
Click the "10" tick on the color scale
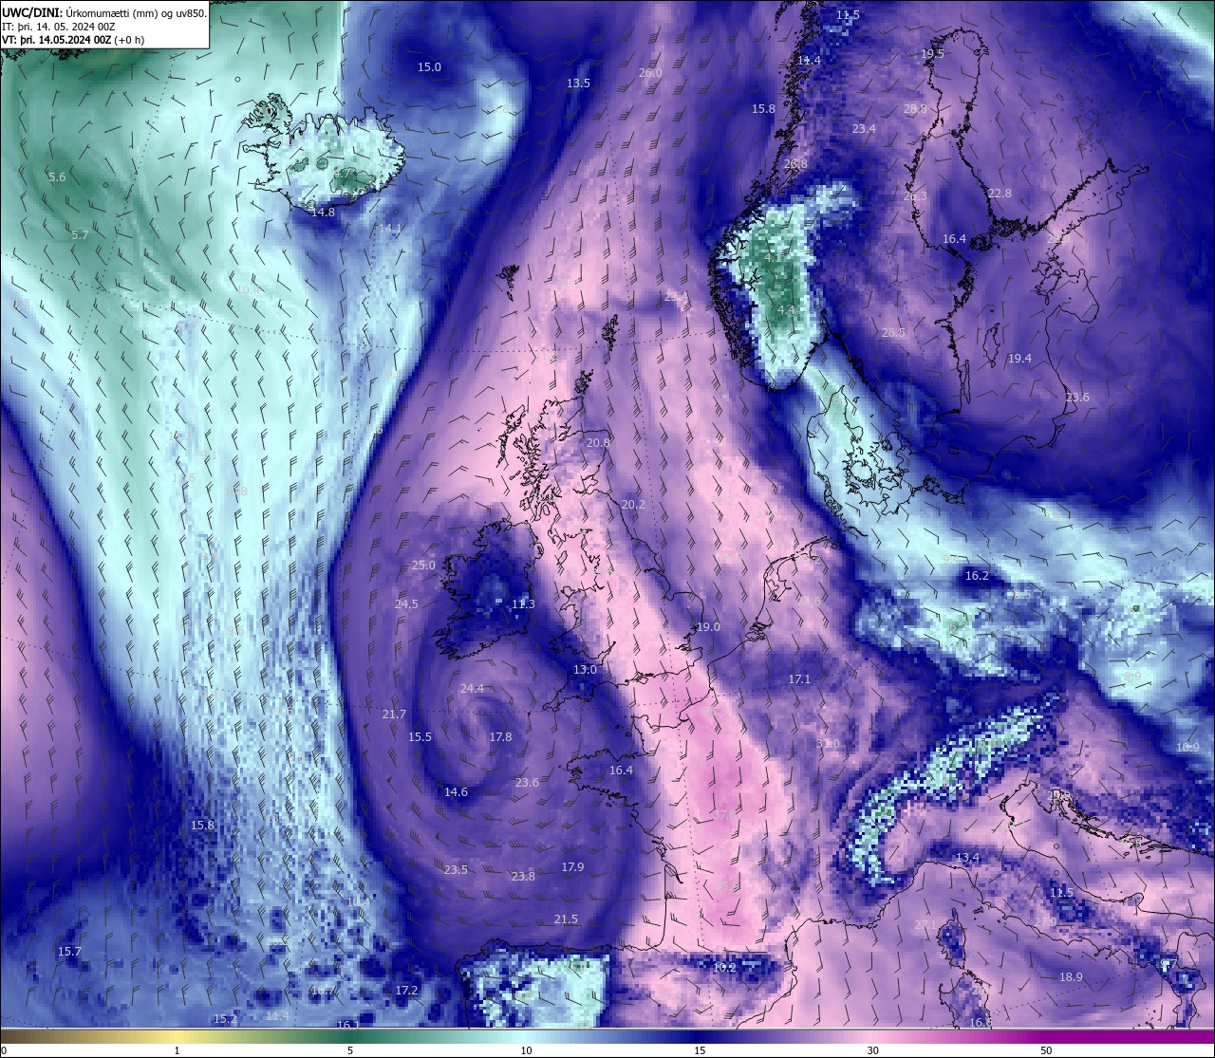point(526,1050)
